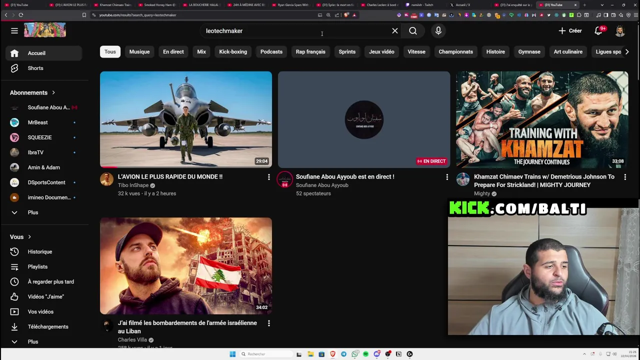Open IbraTV subscription channel
Screen dimensions: 640x360
tap(44, 152)
